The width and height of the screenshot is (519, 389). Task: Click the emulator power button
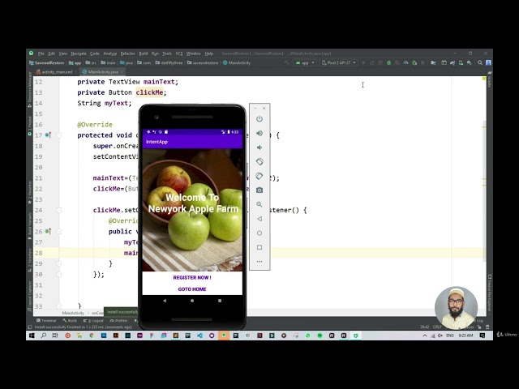click(x=259, y=119)
